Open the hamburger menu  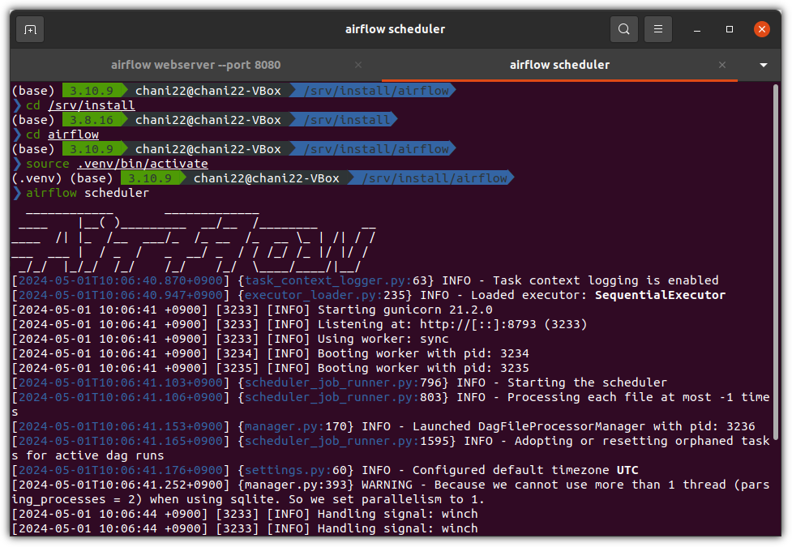(658, 29)
